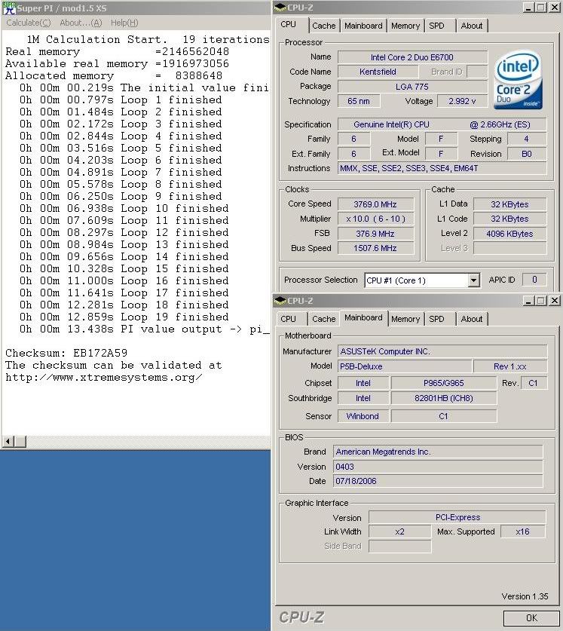Click the Chipset value P965/G965

pyautogui.click(x=443, y=383)
